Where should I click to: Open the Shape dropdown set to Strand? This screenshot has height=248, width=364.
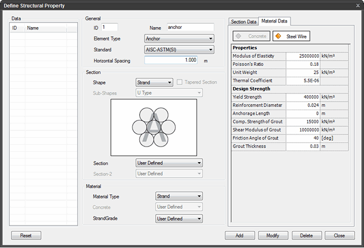pos(154,82)
